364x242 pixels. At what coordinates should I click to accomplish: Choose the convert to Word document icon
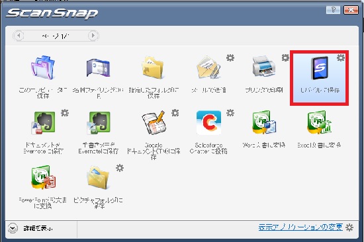[264, 122]
